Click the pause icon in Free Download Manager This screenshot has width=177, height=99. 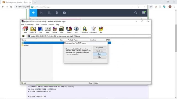[50, 13]
